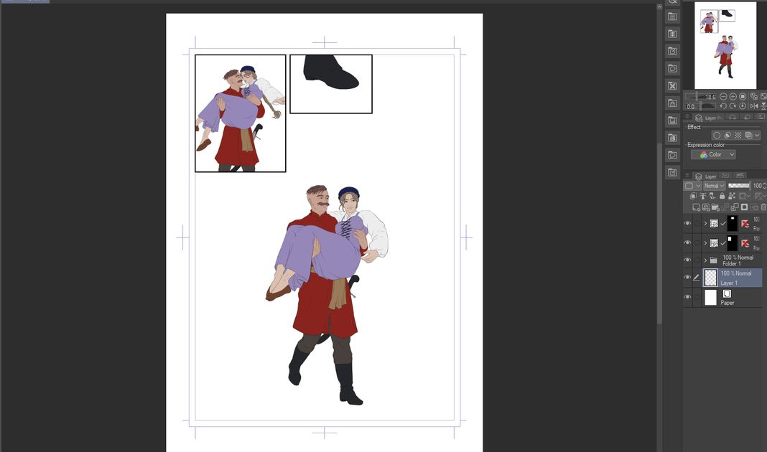Image resolution: width=767 pixels, height=452 pixels.
Task: Click the create layer mask icon
Action: click(744, 207)
